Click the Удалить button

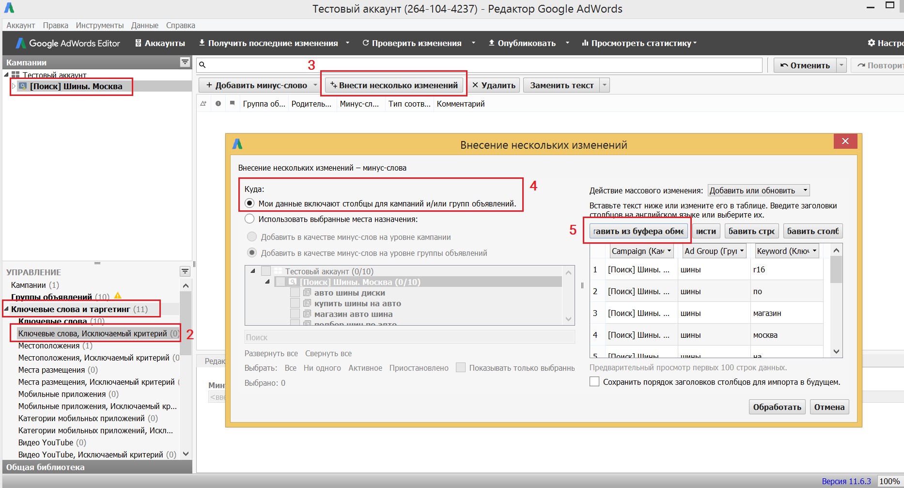[493, 85]
